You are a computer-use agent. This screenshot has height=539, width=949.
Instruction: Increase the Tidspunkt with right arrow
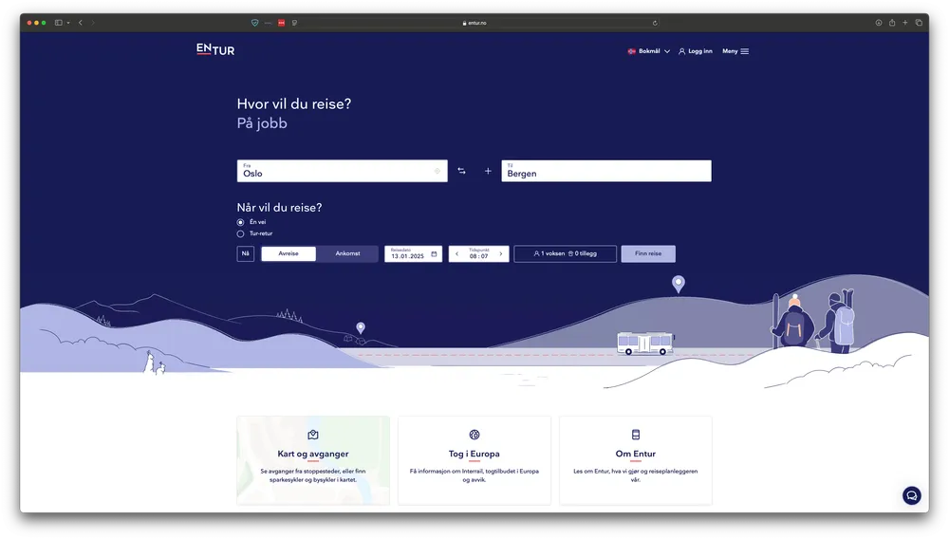tap(501, 254)
